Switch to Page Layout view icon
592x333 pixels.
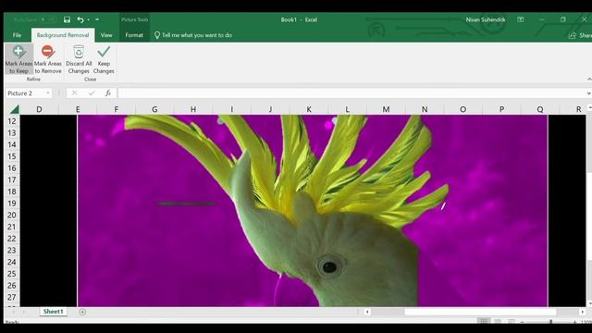point(498,321)
